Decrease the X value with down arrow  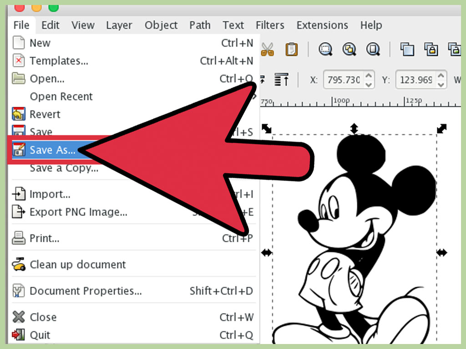tap(369, 84)
